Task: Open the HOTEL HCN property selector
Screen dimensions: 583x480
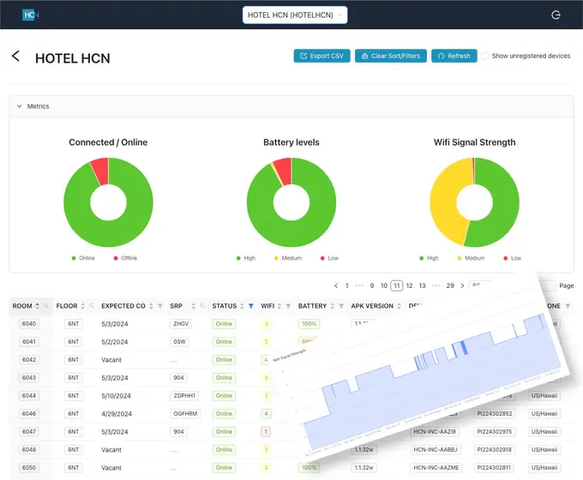Action: point(295,15)
